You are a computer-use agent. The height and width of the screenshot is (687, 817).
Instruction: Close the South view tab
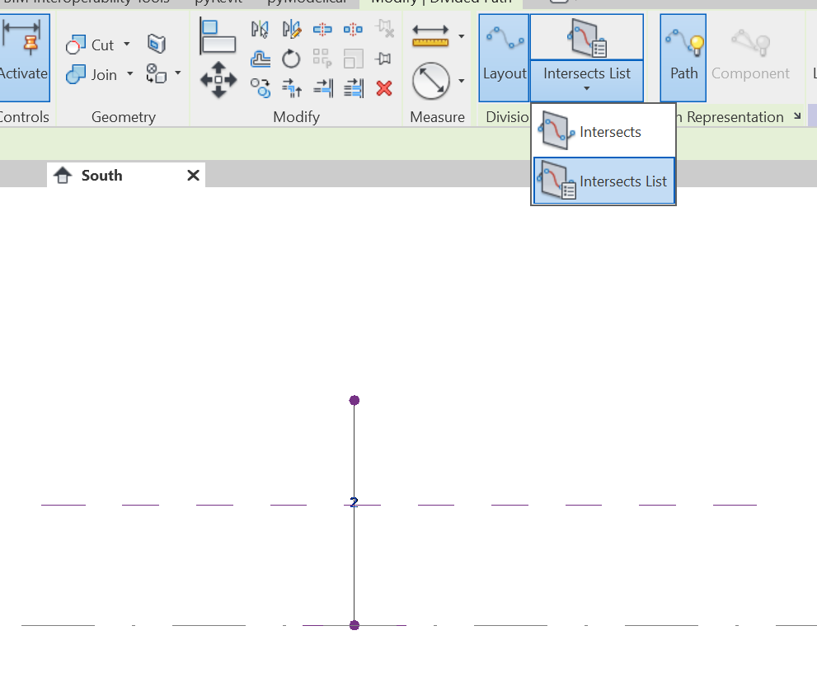point(193,176)
